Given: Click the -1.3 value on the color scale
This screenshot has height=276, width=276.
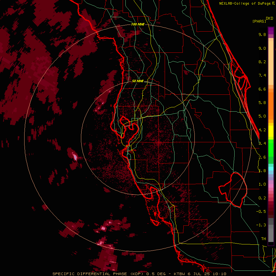Looking at the screenshot, I should (261, 225).
